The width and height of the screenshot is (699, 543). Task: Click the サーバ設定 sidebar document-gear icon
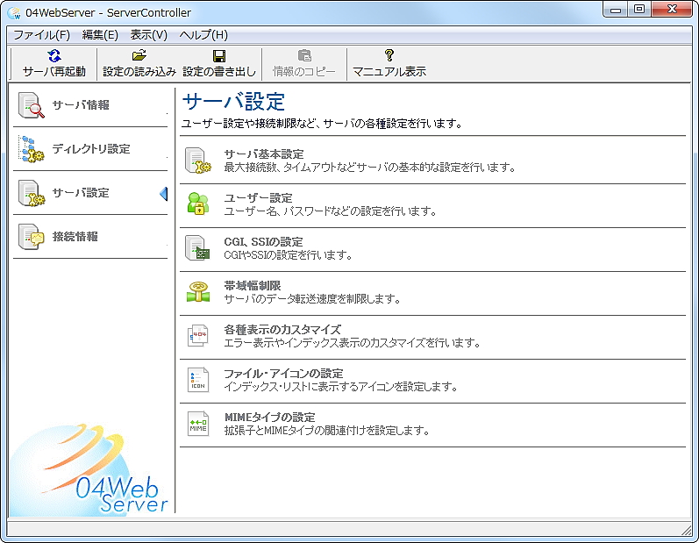pos(32,193)
